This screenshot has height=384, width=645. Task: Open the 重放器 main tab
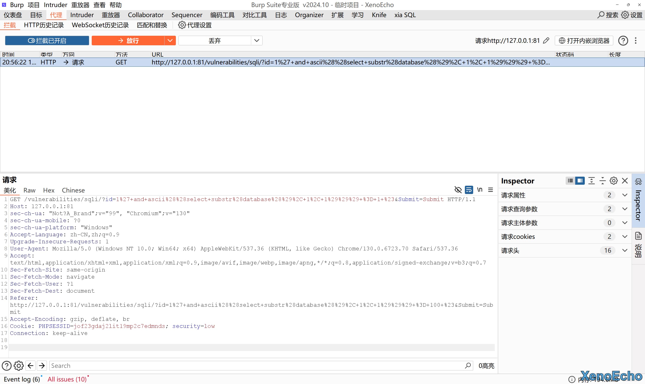point(111,15)
